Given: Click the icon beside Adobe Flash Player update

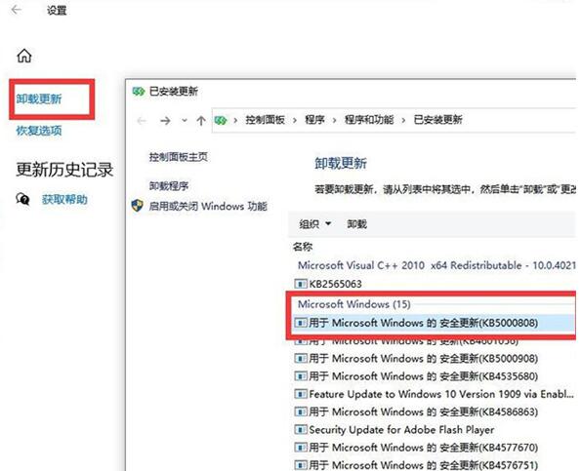Looking at the screenshot, I should tap(301, 429).
